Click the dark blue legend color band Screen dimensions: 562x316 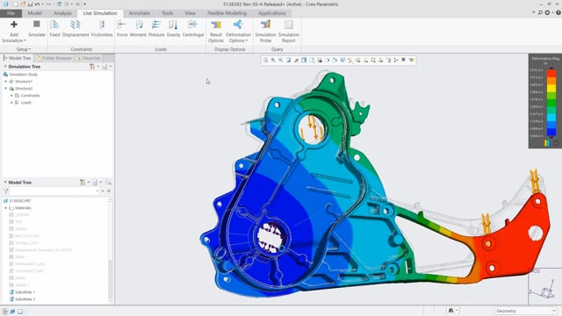551,133
